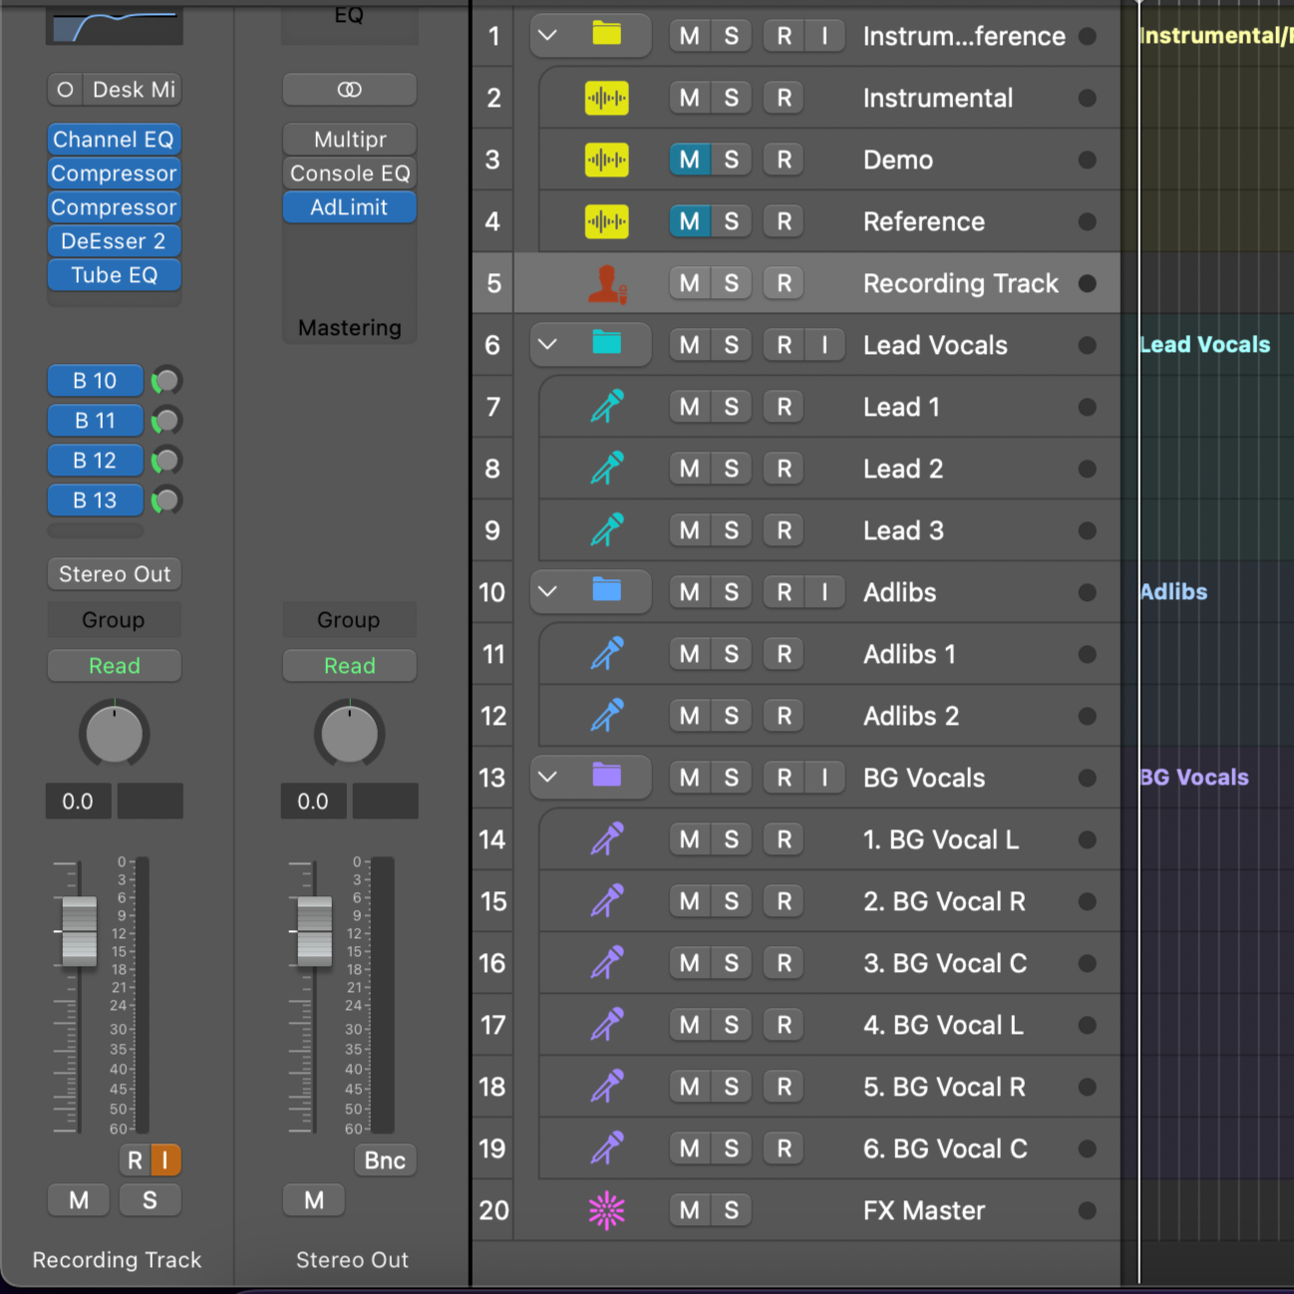Unmute the Demo track
The height and width of the screenshot is (1294, 1294).
point(689,160)
